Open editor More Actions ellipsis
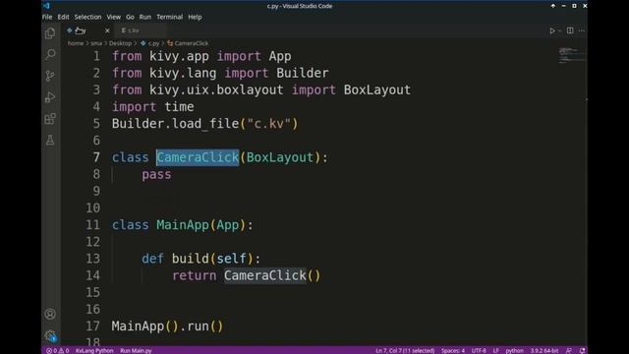 [x=582, y=30]
